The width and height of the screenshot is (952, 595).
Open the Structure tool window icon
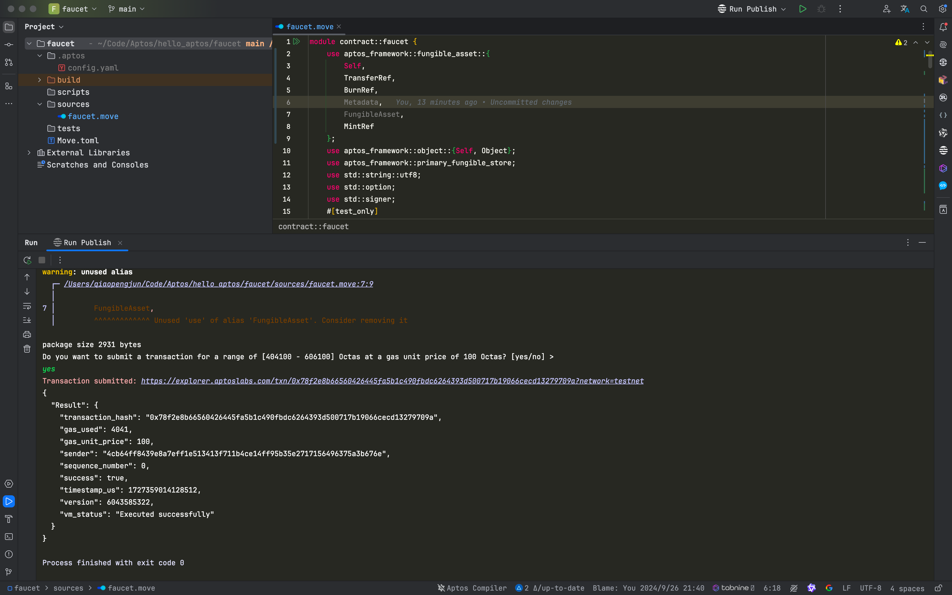click(9, 86)
